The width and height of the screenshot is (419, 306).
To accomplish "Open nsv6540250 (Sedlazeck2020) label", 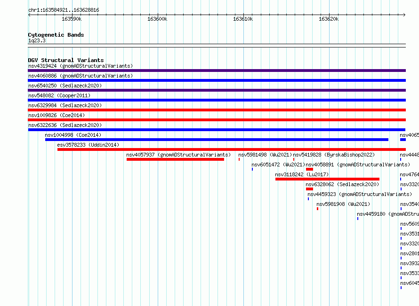I will pyautogui.click(x=65, y=86).
